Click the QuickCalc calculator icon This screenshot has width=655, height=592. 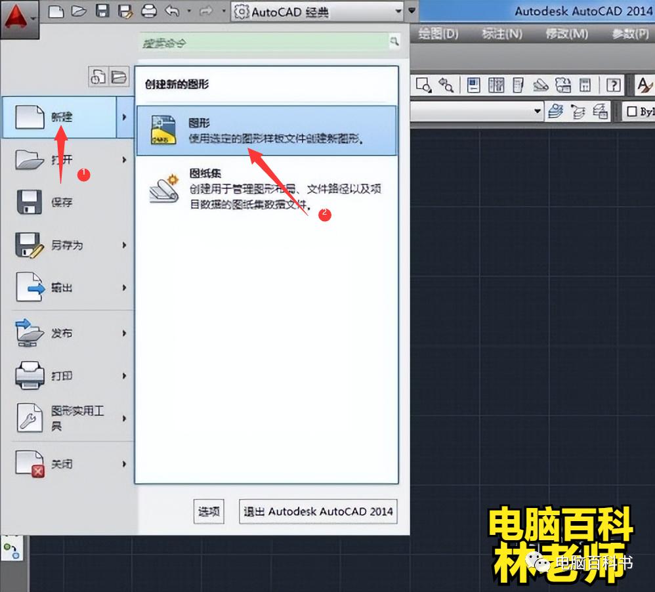586,84
